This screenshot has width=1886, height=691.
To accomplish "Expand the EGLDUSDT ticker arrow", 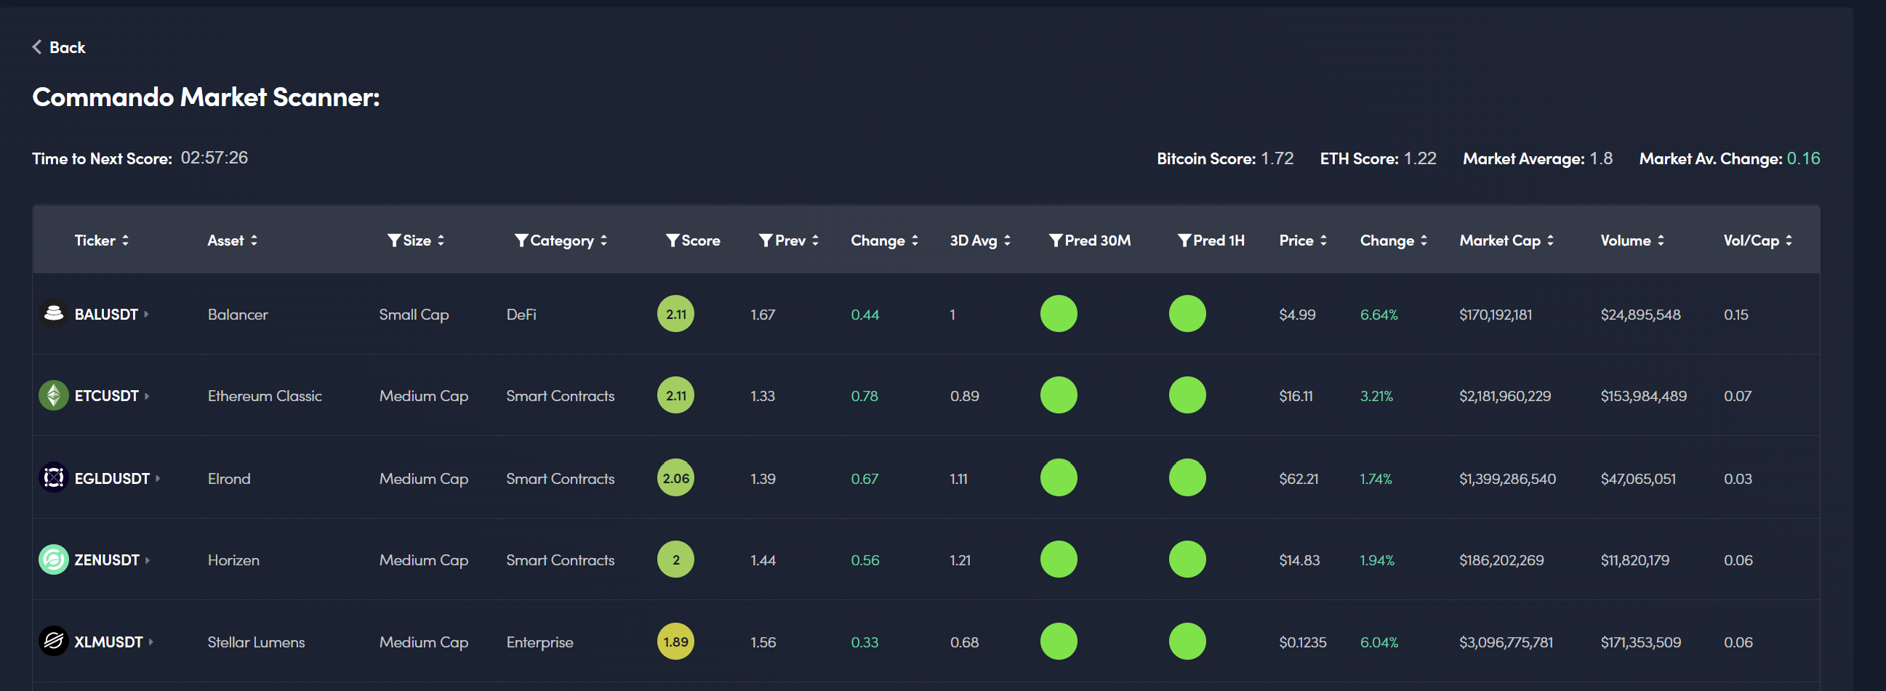I will point(158,479).
